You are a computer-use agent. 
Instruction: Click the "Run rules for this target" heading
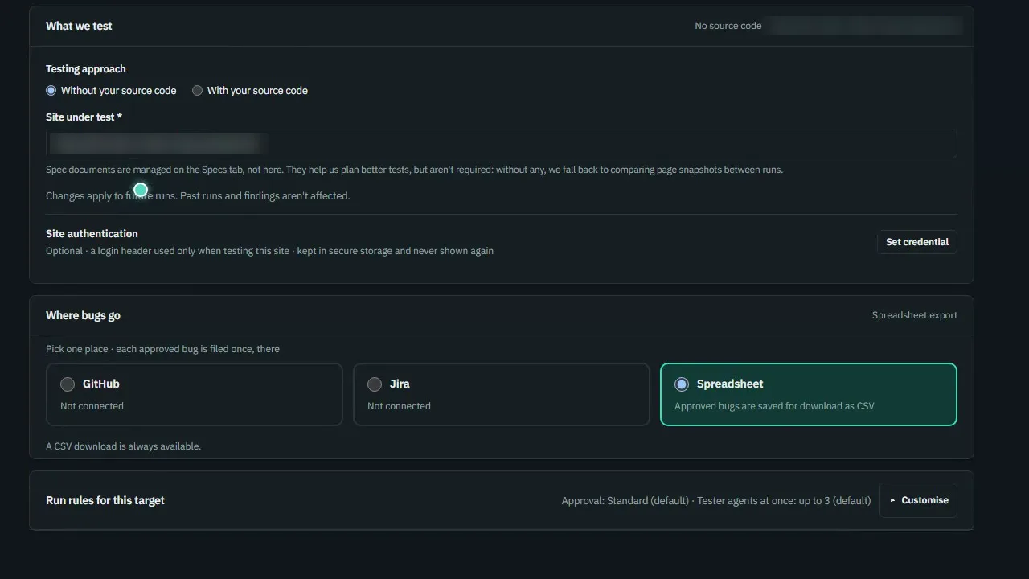105,500
